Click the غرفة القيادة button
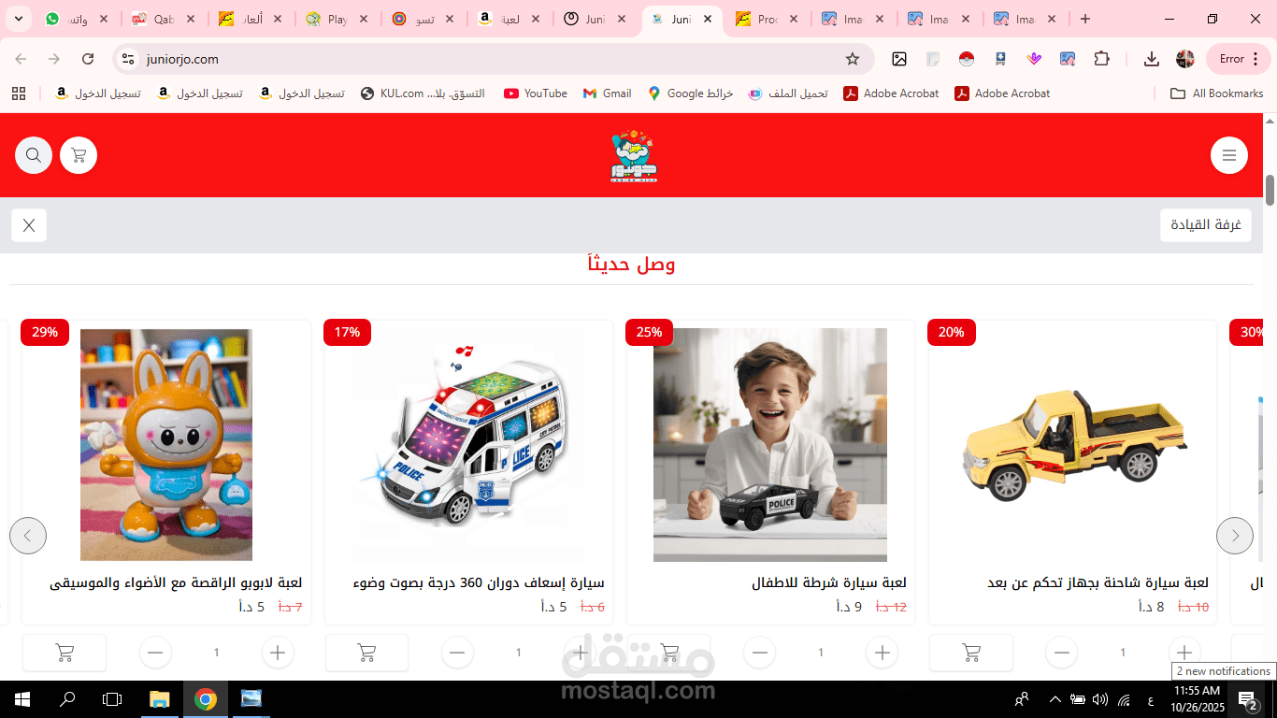 click(x=1206, y=225)
